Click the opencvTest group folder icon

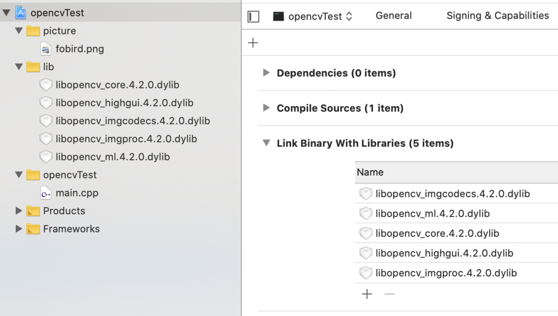(33, 175)
